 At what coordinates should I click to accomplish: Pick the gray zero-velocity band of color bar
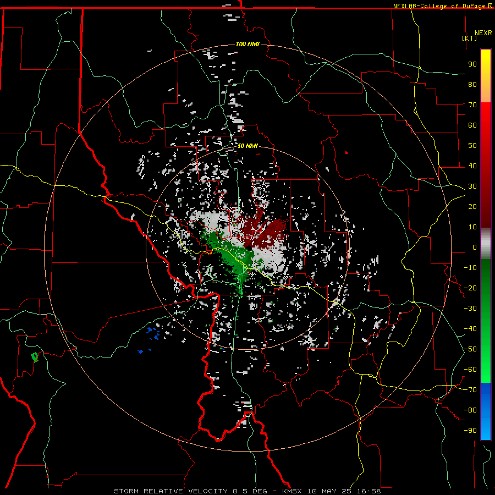point(486,244)
